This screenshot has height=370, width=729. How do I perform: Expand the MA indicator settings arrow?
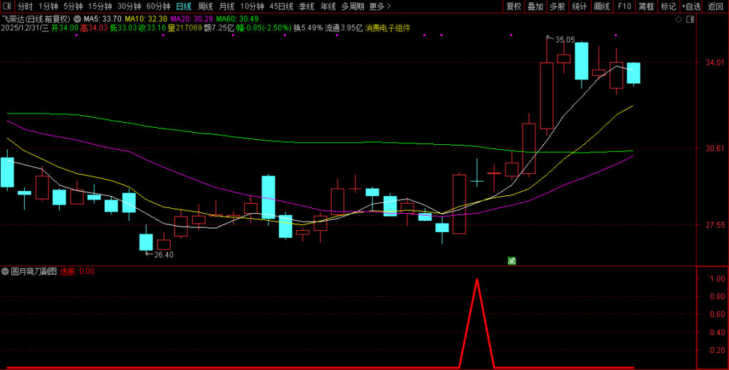77,18
